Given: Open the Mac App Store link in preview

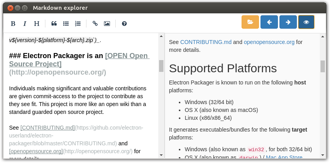Looking at the screenshot, I should tap(284, 157).
